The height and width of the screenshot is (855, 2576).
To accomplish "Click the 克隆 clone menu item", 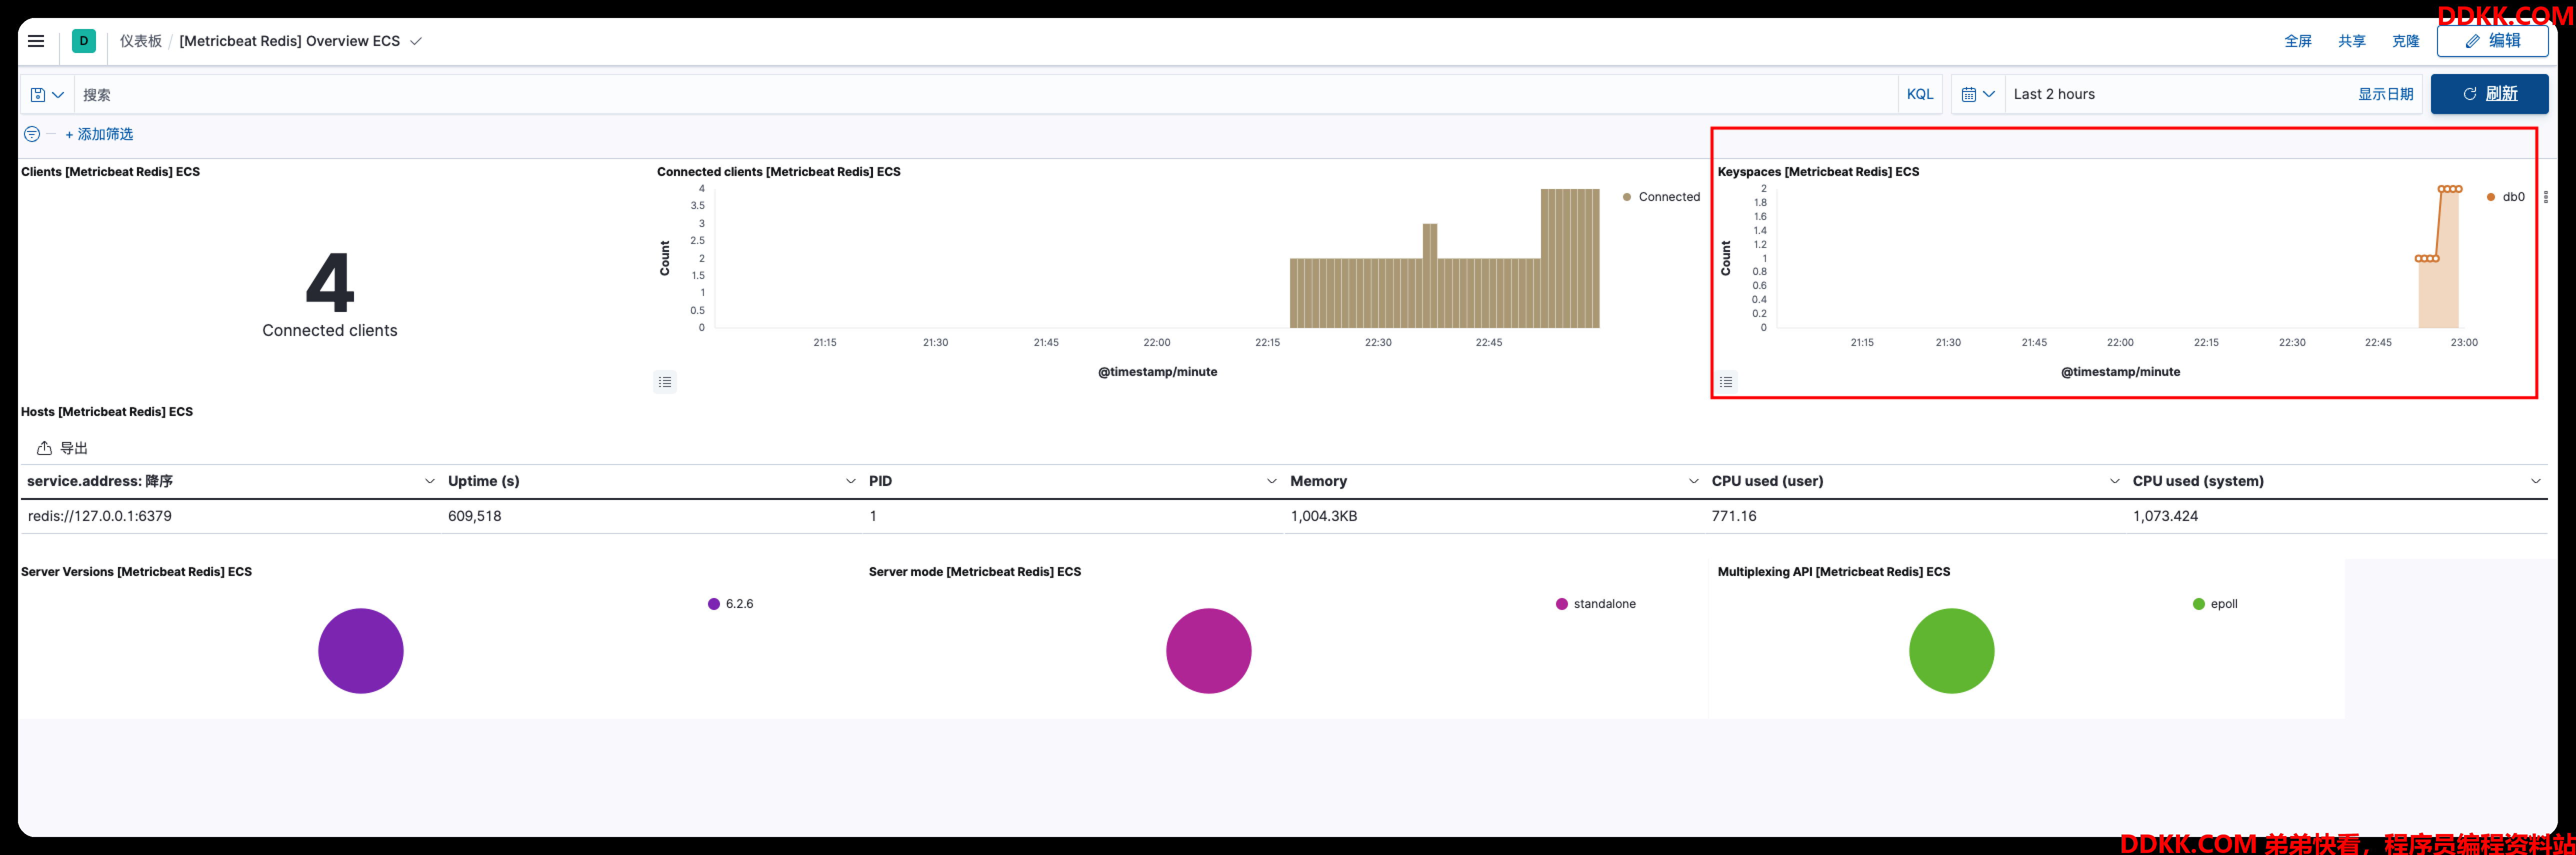I will point(2405,41).
